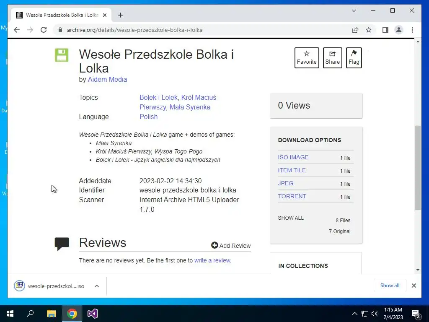429x322 pixels.
Task: Open the Król Maciuś Pierwszy topic link
Action: [x=178, y=102]
